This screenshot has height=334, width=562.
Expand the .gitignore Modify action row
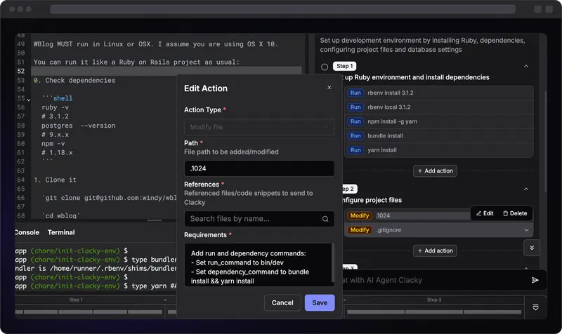coord(526,230)
